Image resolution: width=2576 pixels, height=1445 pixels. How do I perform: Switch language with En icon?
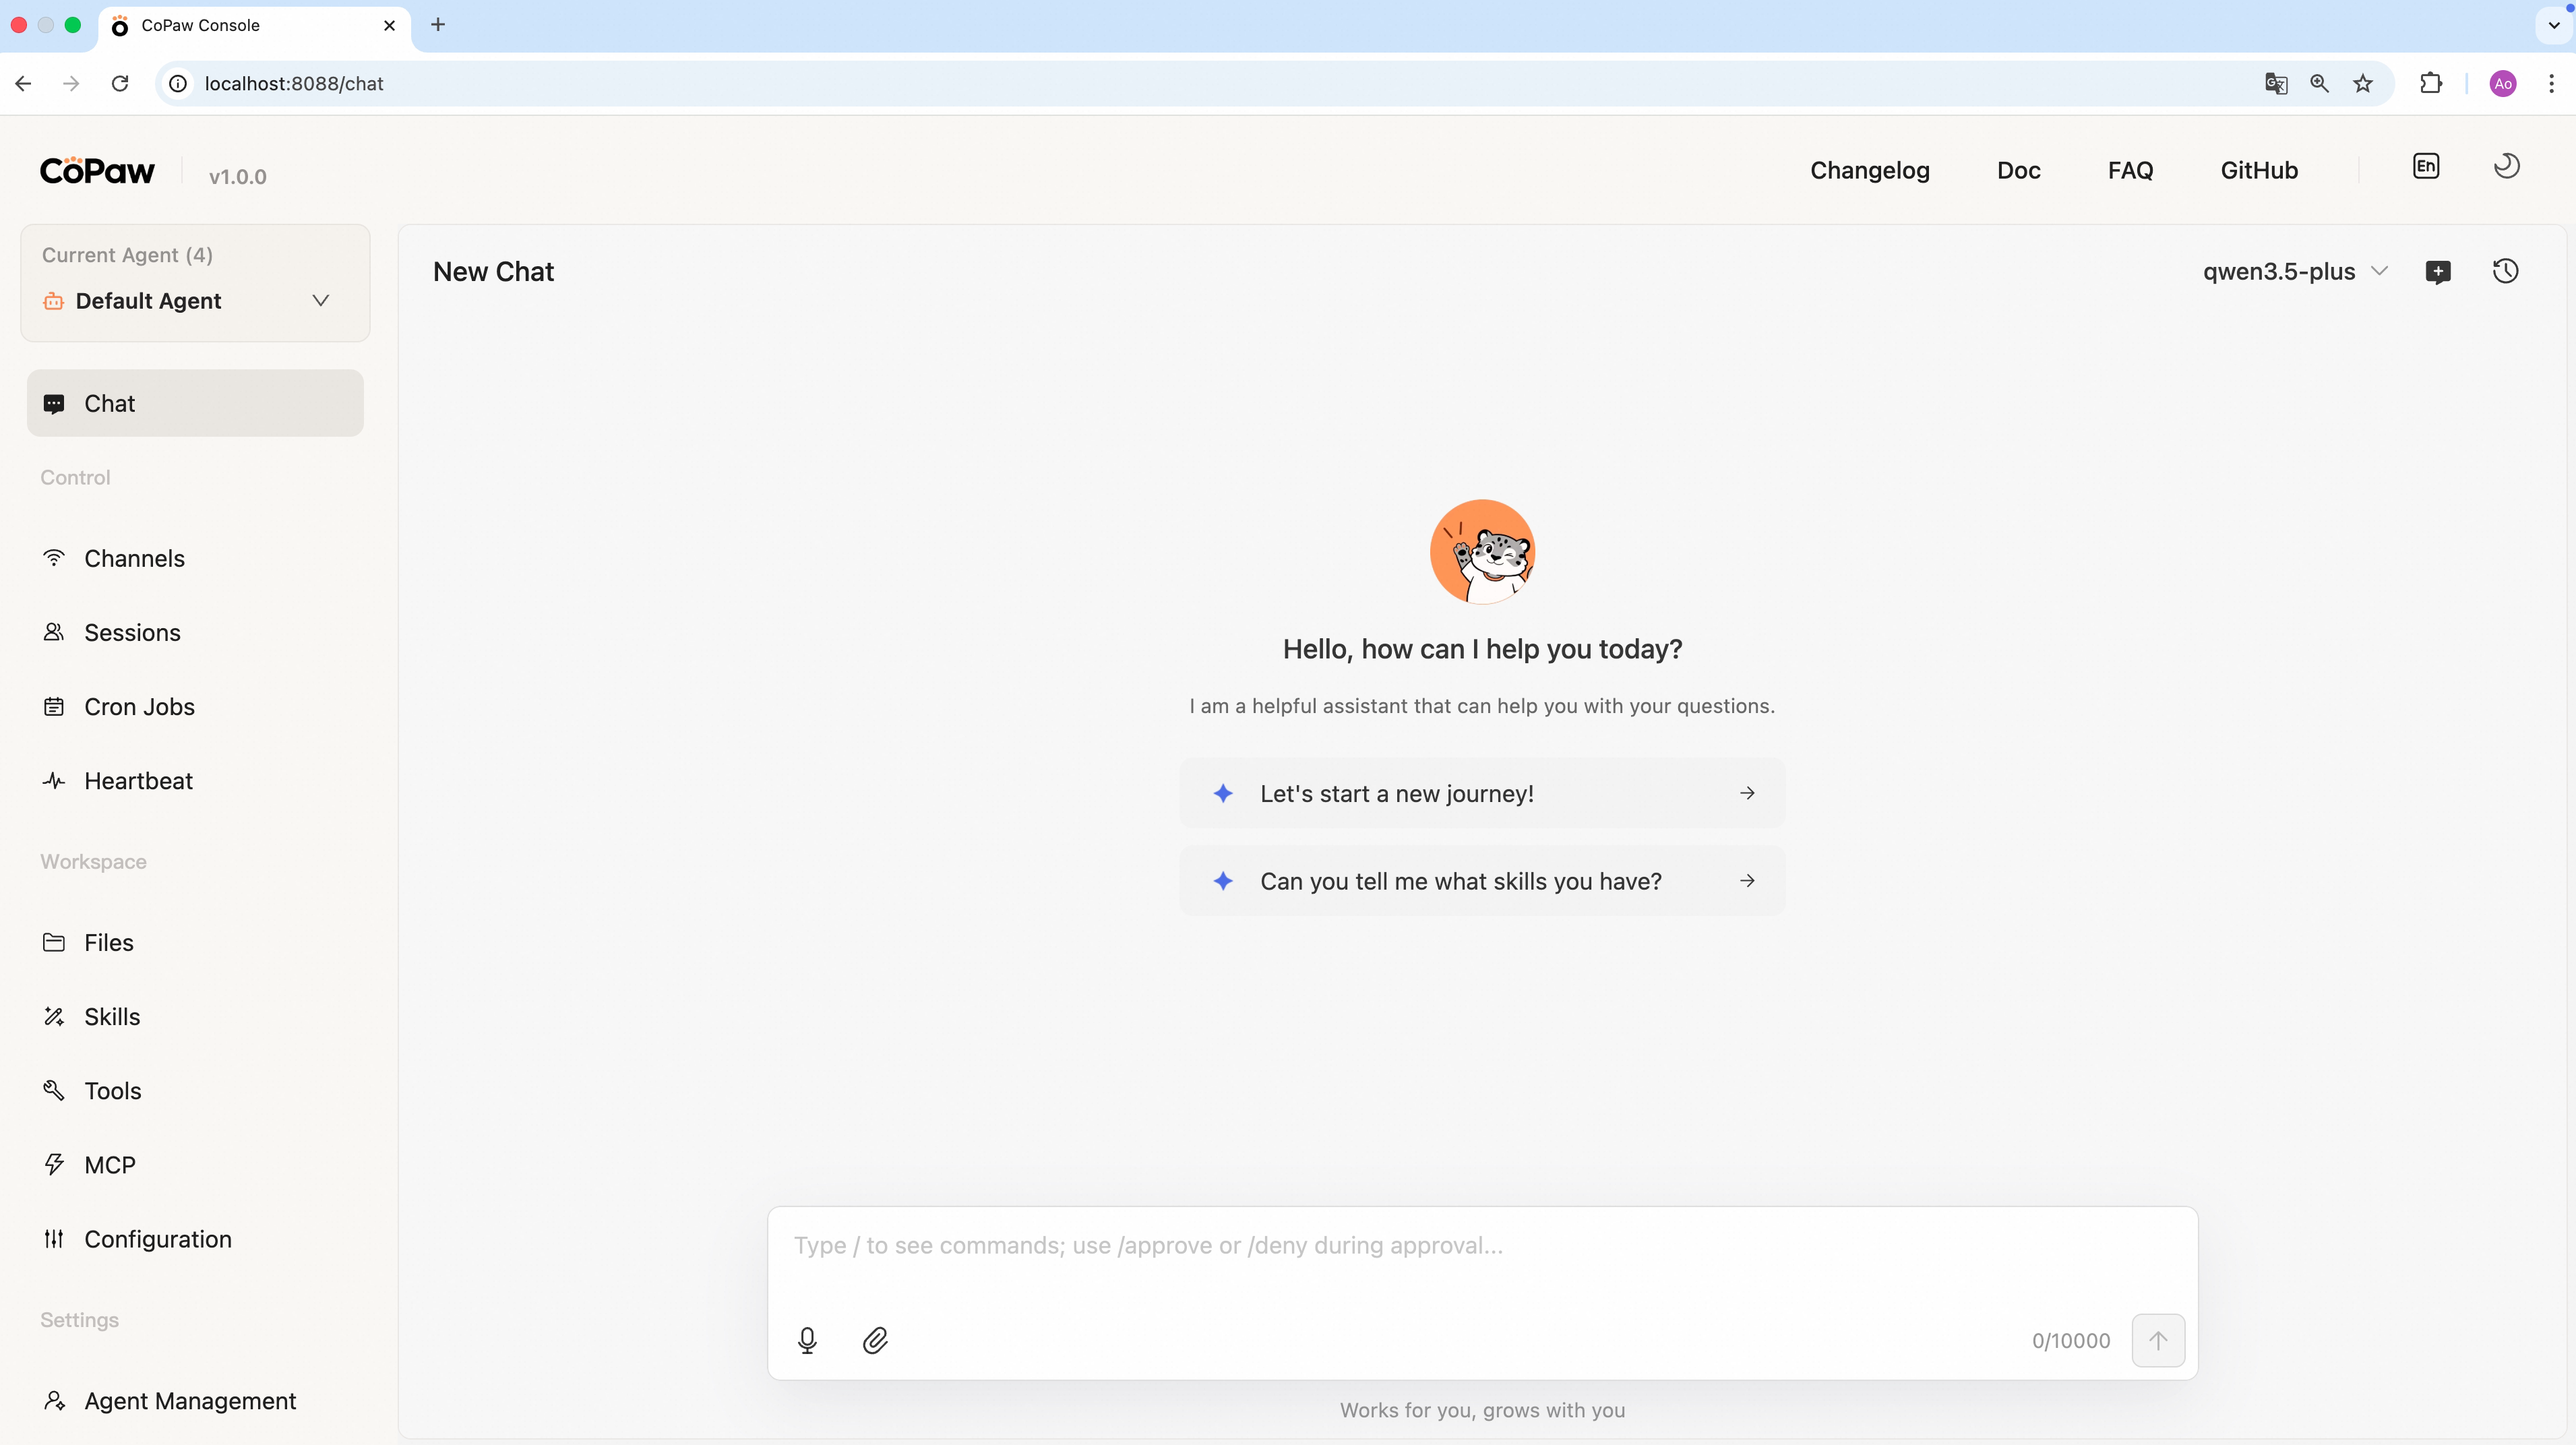[2426, 167]
